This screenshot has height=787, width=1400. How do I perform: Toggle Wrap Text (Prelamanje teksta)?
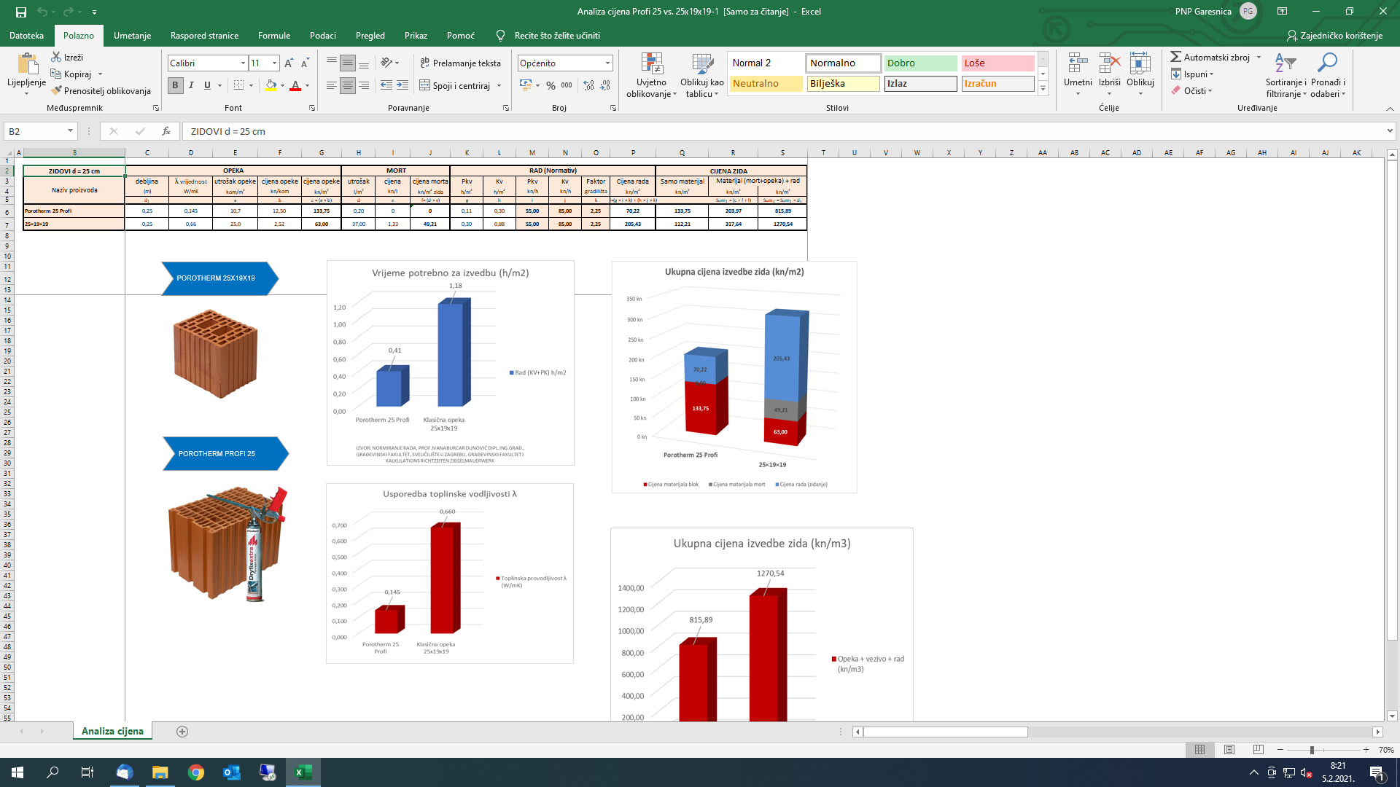[460, 63]
